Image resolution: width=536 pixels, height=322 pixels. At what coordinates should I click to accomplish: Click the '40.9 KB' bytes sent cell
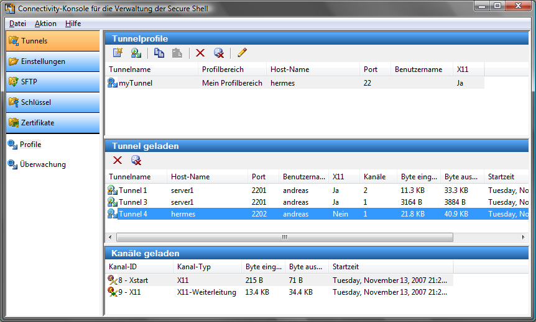pyautogui.click(x=456, y=214)
